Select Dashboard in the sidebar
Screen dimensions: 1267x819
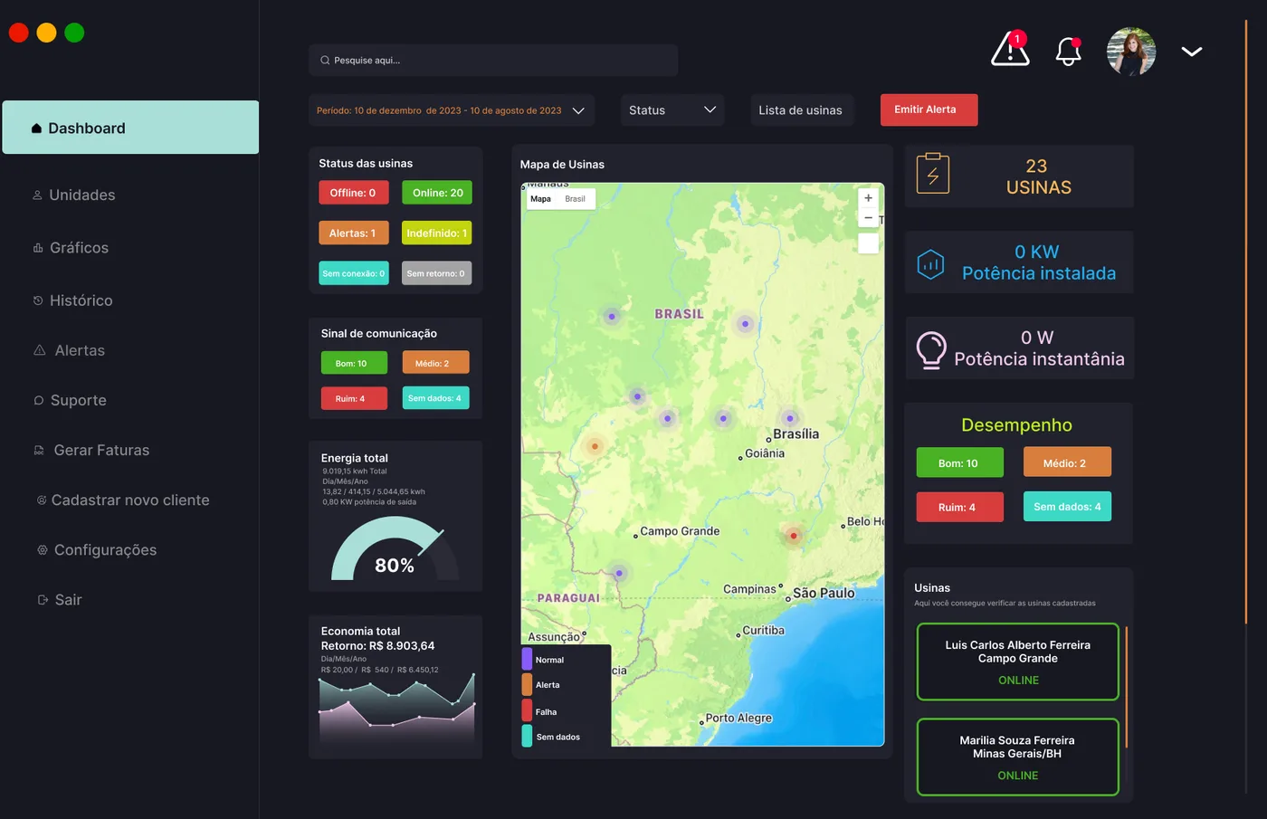[x=130, y=128]
